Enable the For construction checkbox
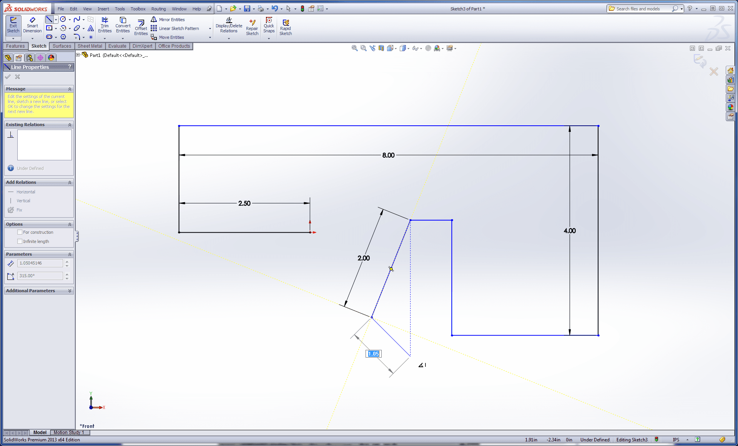The width and height of the screenshot is (738, 446). point(20,232)
